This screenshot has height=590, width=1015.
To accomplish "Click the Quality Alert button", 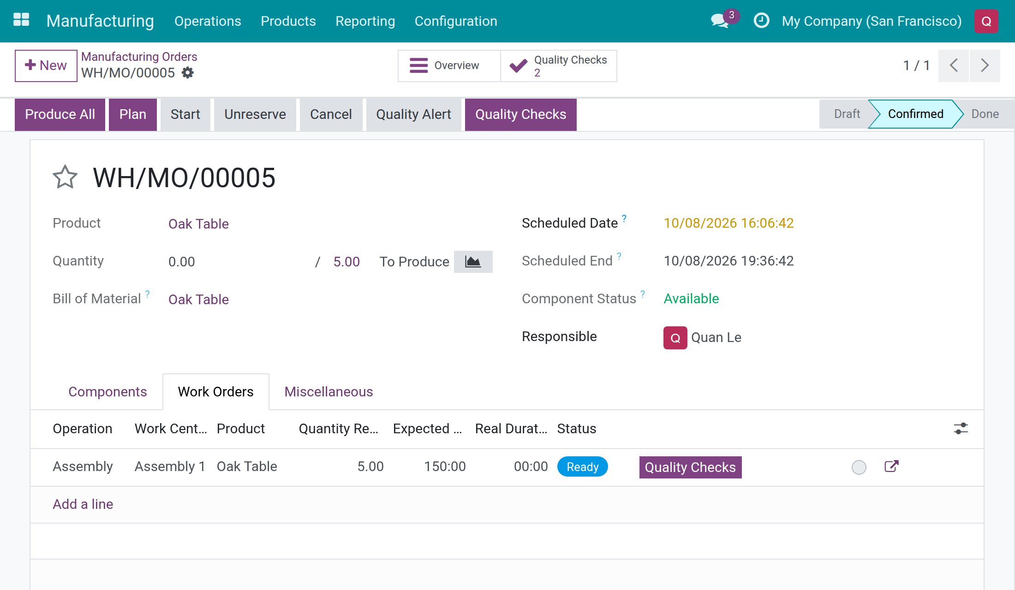I will 413,114.
